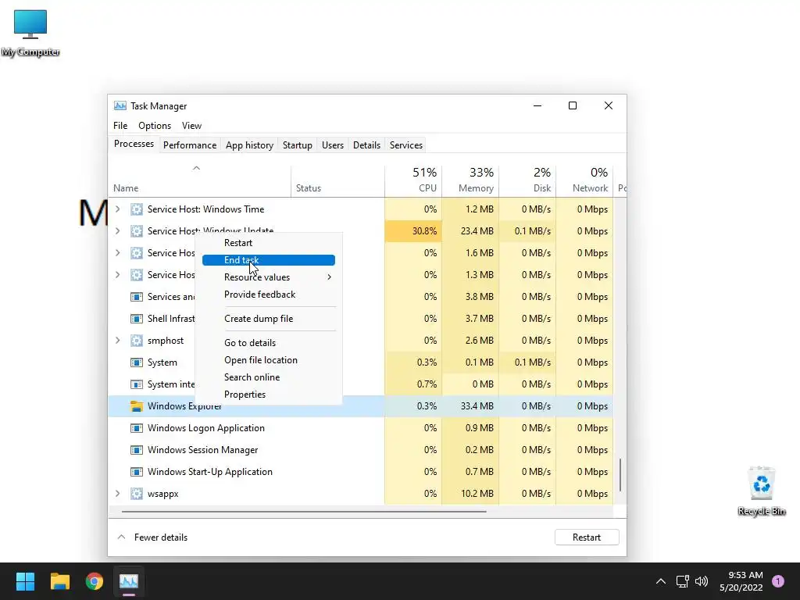800x600 pixels.
Task: Click the vertical scrollbar thumb
Action: point(620,474)
